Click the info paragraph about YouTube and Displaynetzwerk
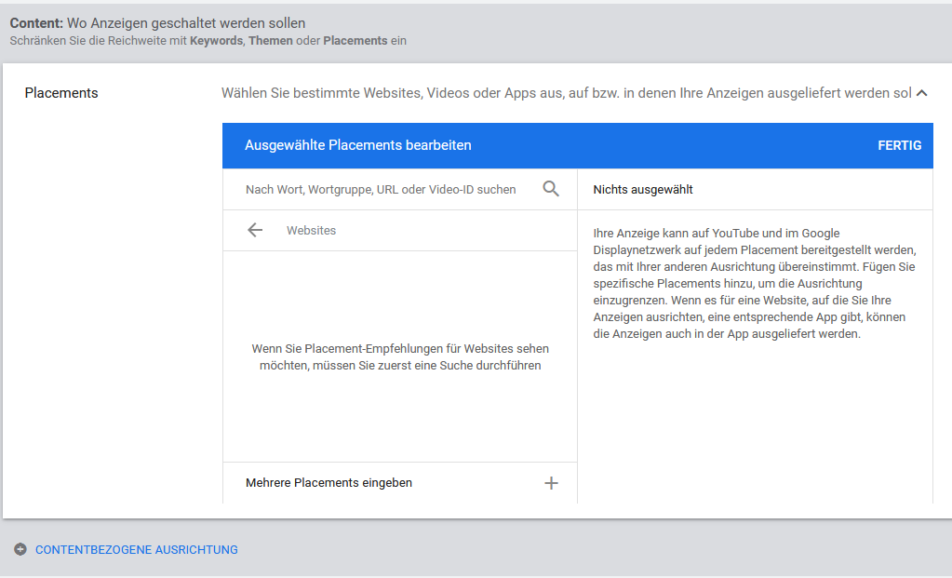 point(755,283)
